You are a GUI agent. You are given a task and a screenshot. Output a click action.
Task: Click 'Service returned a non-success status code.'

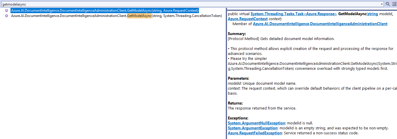coord(321,133)
